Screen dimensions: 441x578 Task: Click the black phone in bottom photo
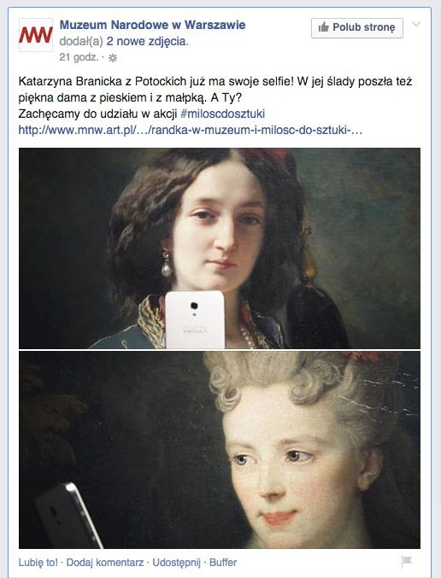[68, 516]
